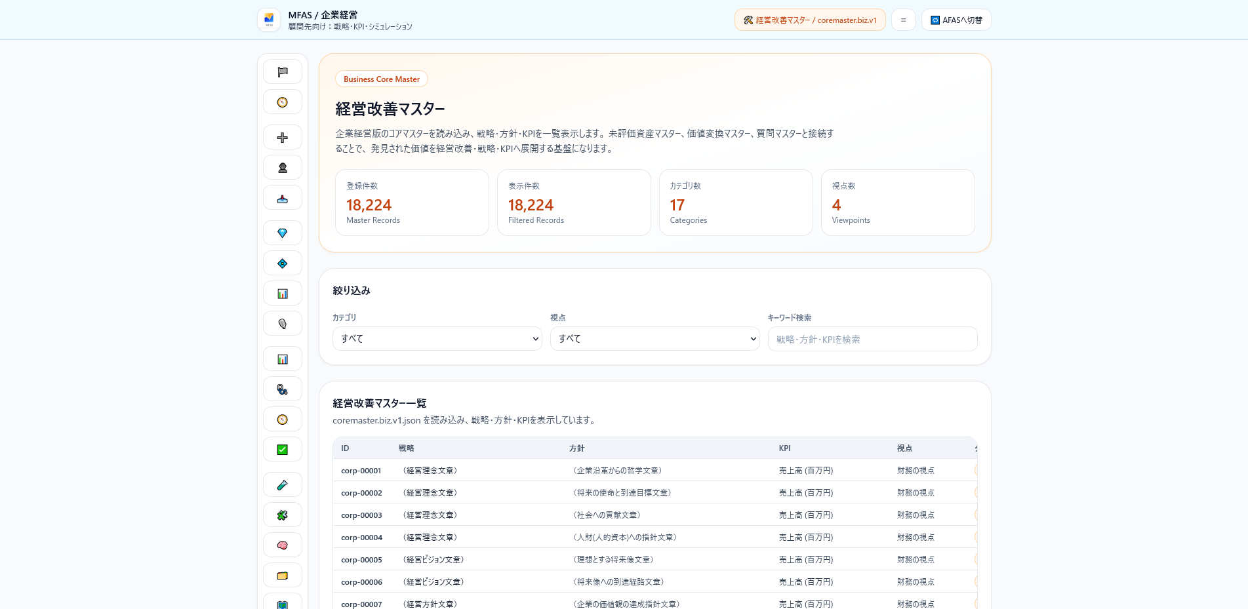Click the 視点数 4 Viewpoints card
Image resolution: width=1248 pixels, height=609 pixels.
coord(898,203)
